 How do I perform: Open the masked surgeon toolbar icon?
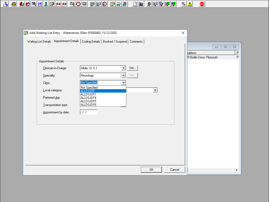46,4
